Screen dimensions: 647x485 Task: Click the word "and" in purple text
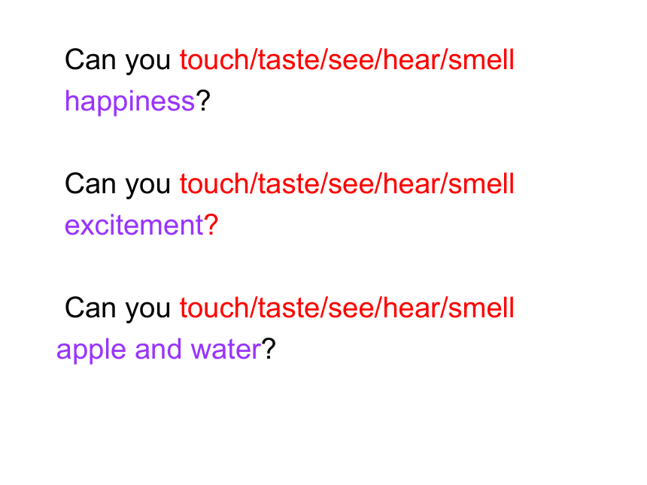[x=158, y=349]
